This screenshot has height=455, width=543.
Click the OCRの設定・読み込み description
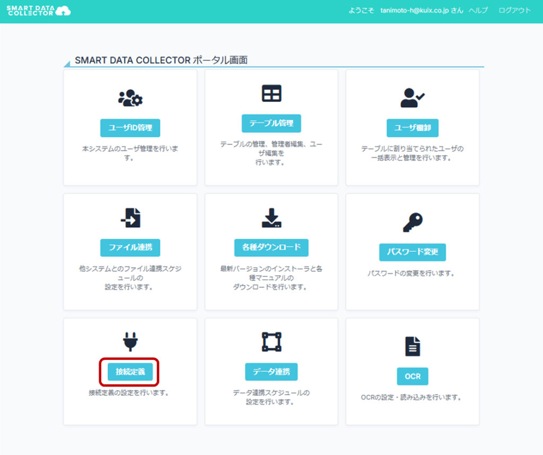point(411,398)
